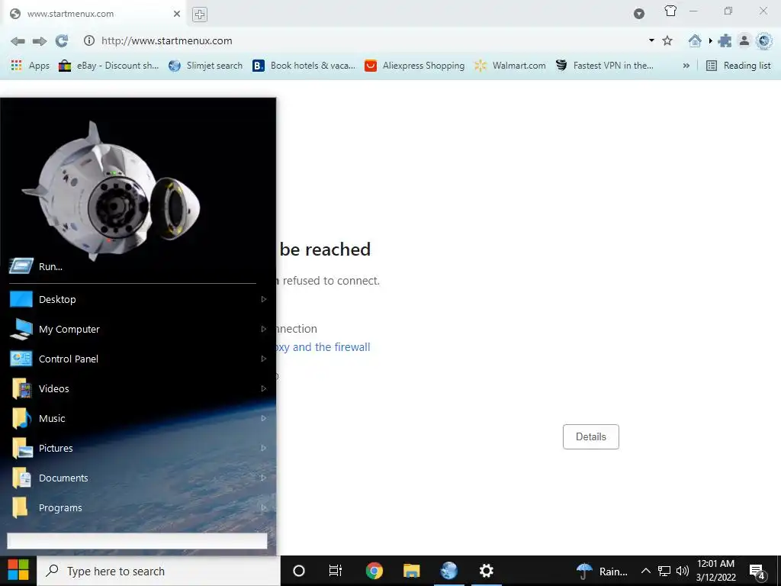The width and height of the screenshot is (781, 586).
Task: Show more bookmarks with the double chevron
Action: [x=686, y=66]
